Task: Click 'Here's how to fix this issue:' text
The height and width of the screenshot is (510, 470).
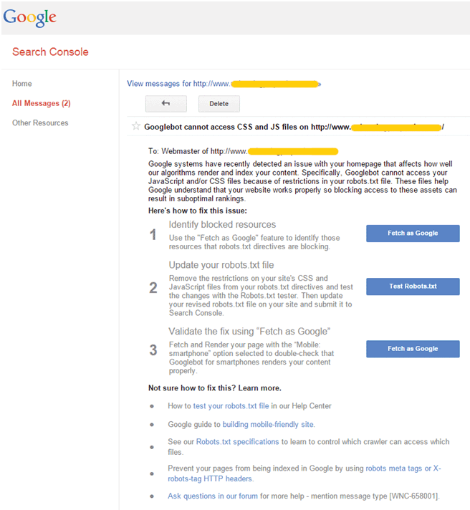Action: point(198,211)
